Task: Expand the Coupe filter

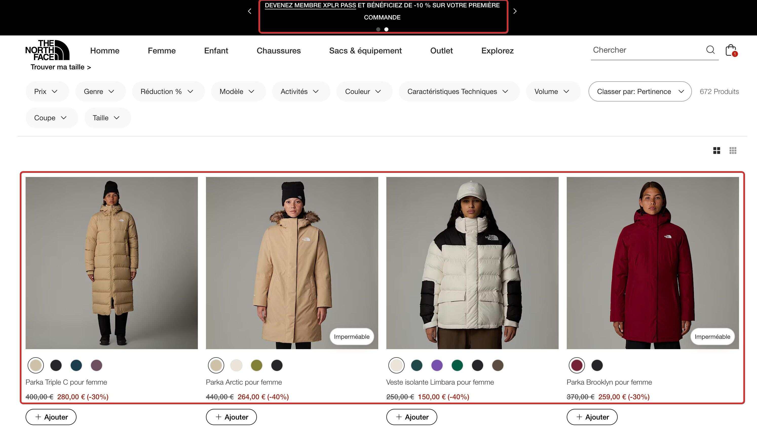Action: click(x=52, y=118)
